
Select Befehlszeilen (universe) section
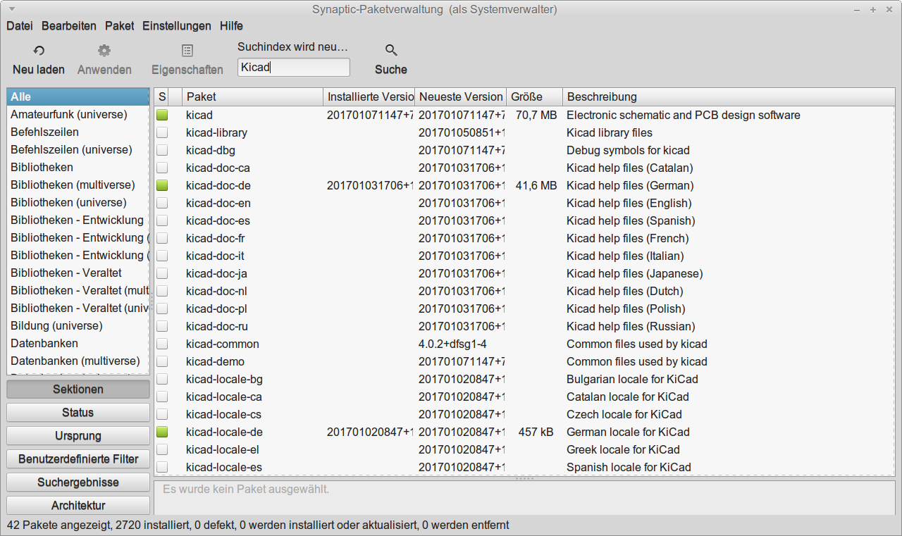tap(78, 150)
